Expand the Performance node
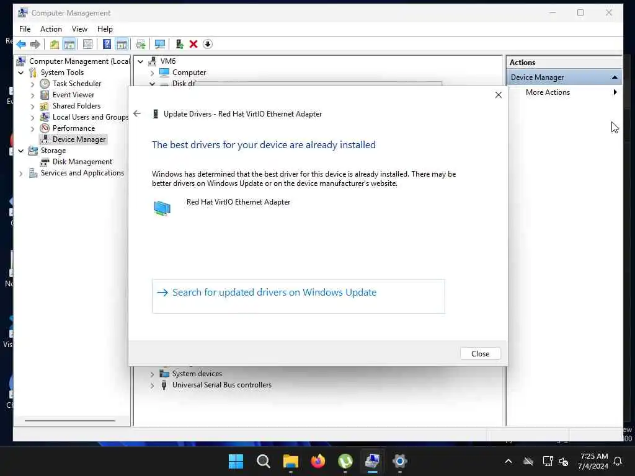The width and height of the screenshot is (635, 476). (x=33, y=129)
